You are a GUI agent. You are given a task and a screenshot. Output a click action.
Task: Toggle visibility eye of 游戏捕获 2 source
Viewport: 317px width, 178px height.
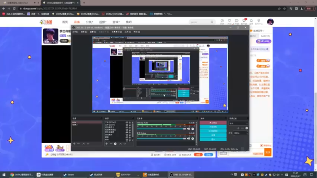pyautogui.click(x=127, y=127)
